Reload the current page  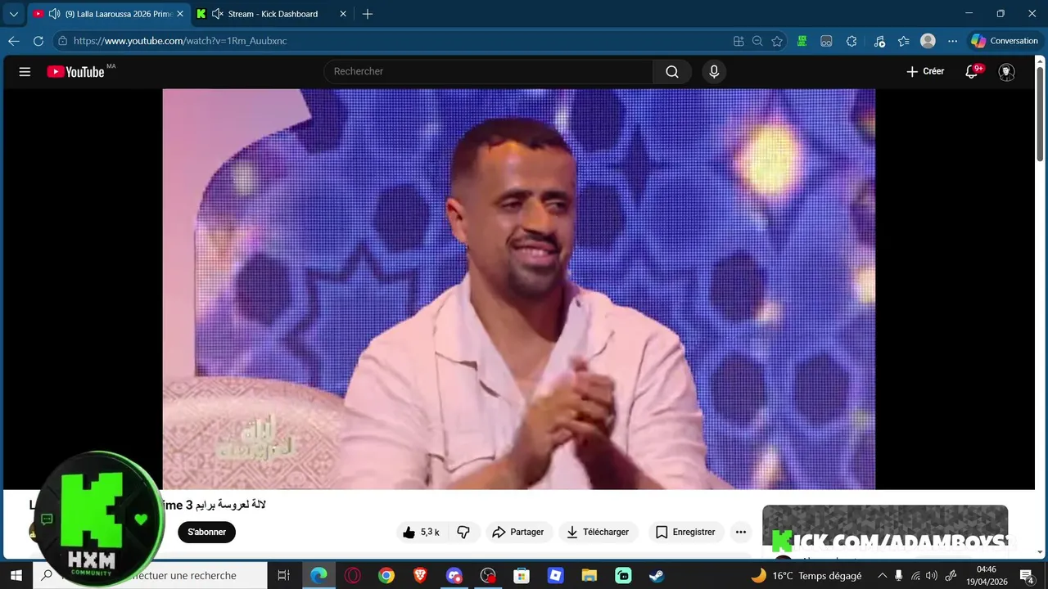pos(38,41)
